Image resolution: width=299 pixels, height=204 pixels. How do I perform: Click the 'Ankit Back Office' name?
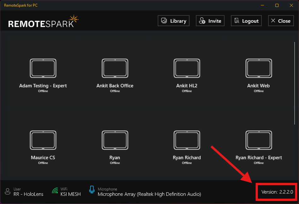coord(115,86)
